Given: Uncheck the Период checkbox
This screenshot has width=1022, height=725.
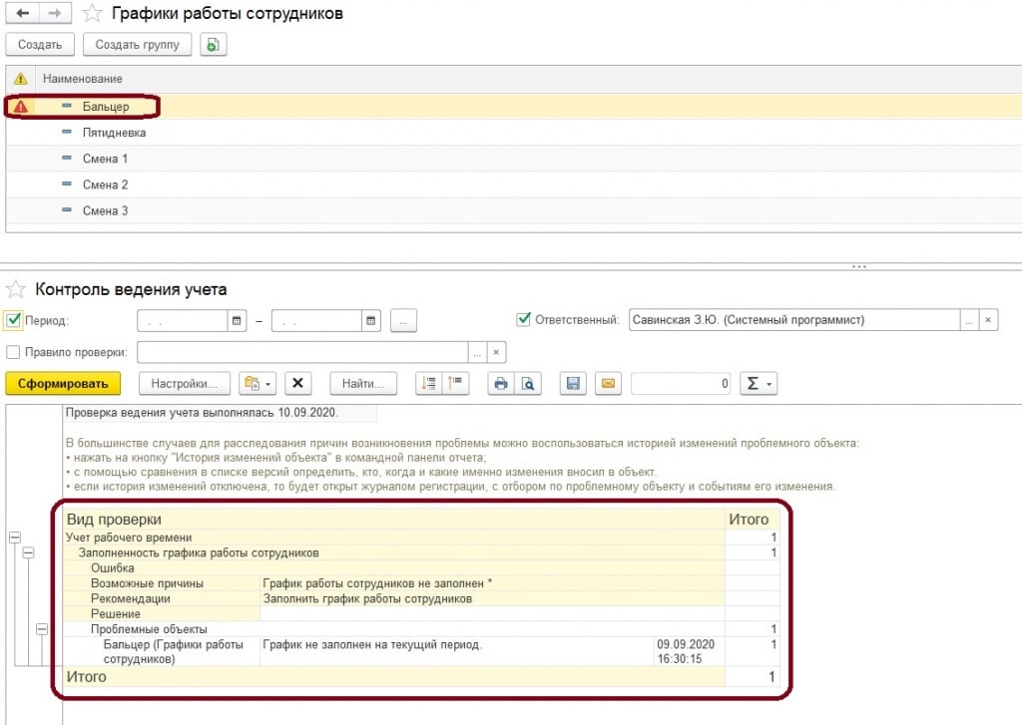Looking at the screenshot, I should pyautogui.click(x=14, y=320).
